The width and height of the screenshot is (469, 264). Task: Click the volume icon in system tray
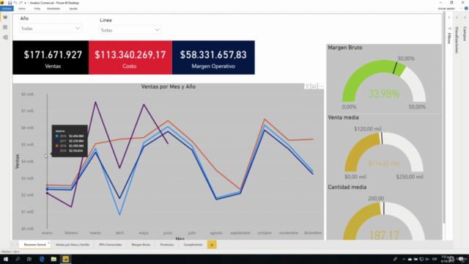point(427,259)
